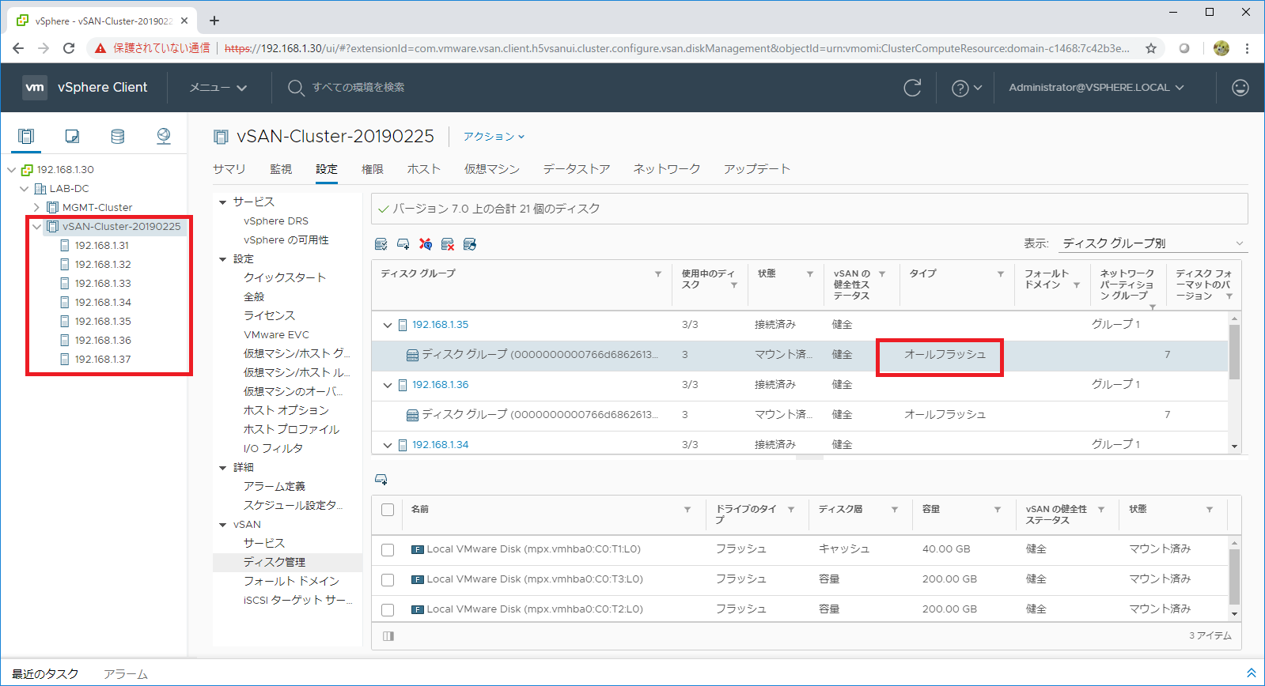This screenshot has width=1265, height=686.
Task: Toggle the select-all checkbox in disk table header
Action: [388, 510]
